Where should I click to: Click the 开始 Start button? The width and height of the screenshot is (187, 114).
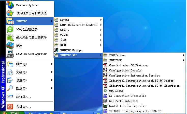(x=12, y=113)
